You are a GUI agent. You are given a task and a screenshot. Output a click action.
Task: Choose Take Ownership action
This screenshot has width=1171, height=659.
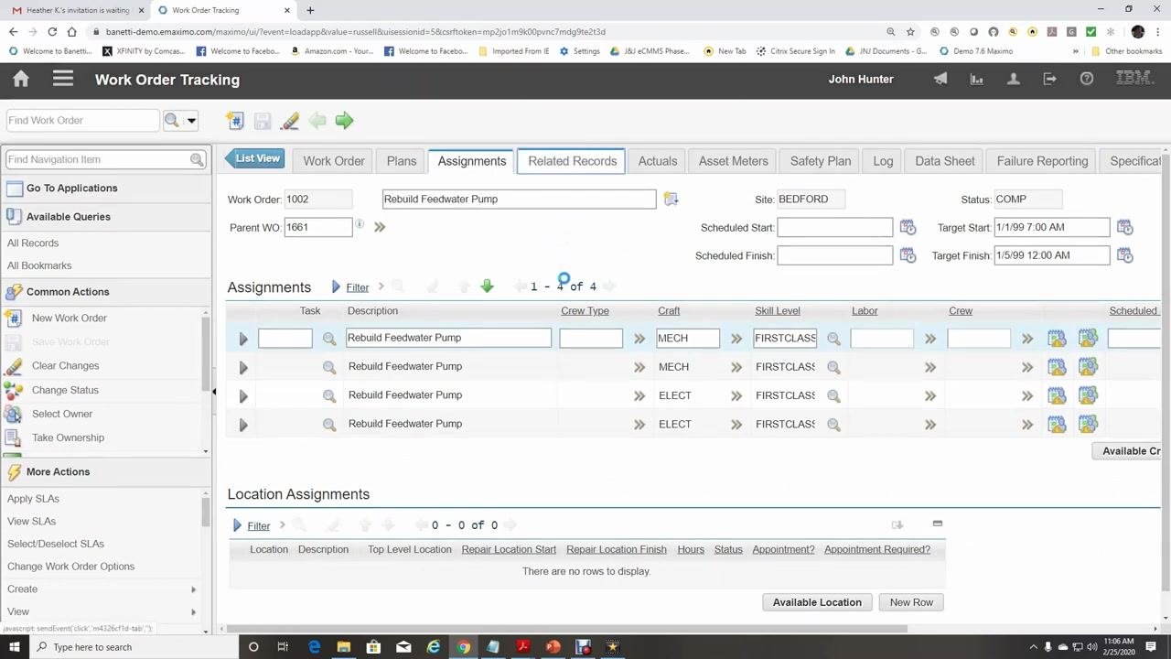coord(68,438)
